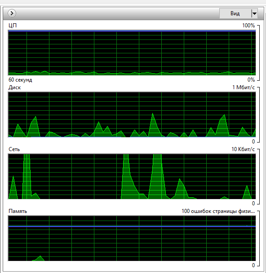Select the Сеть activity graph
The height and width of the screenshot is (273, 266).
pos(132,176)
